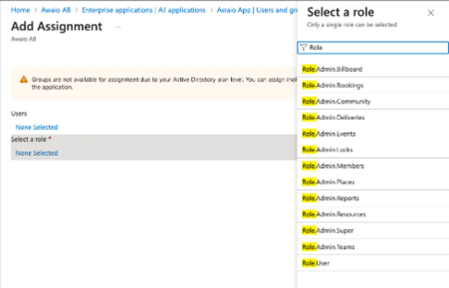Click the Select a role field label

29,140
